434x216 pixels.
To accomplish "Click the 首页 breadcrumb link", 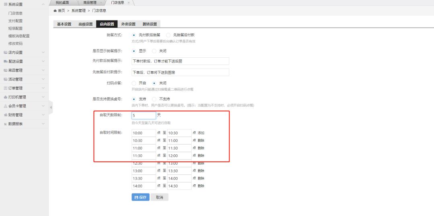I will 61,11.
